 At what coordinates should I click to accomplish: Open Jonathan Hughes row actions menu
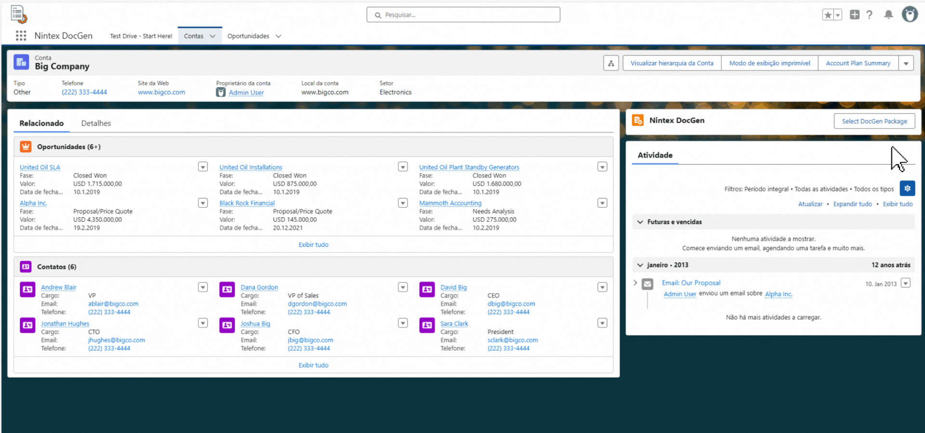203,323
